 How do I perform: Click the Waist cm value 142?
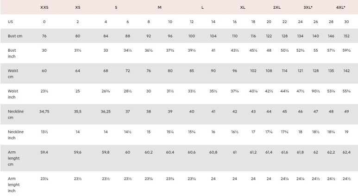(346, 71)
